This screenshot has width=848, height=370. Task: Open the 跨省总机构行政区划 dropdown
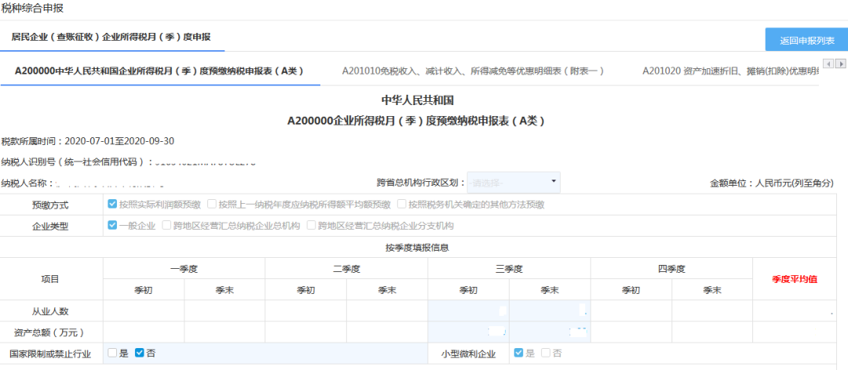[514, 183]
